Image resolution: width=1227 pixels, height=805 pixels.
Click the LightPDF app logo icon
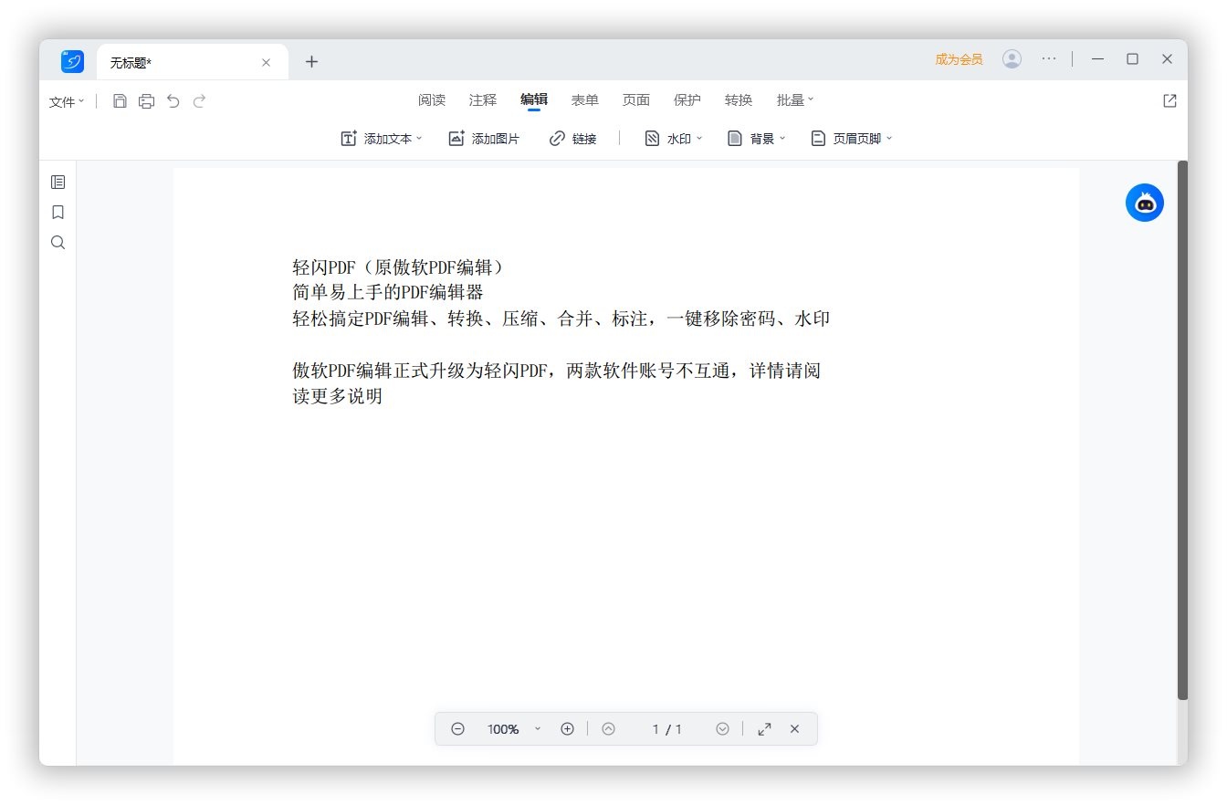[72, 61]
